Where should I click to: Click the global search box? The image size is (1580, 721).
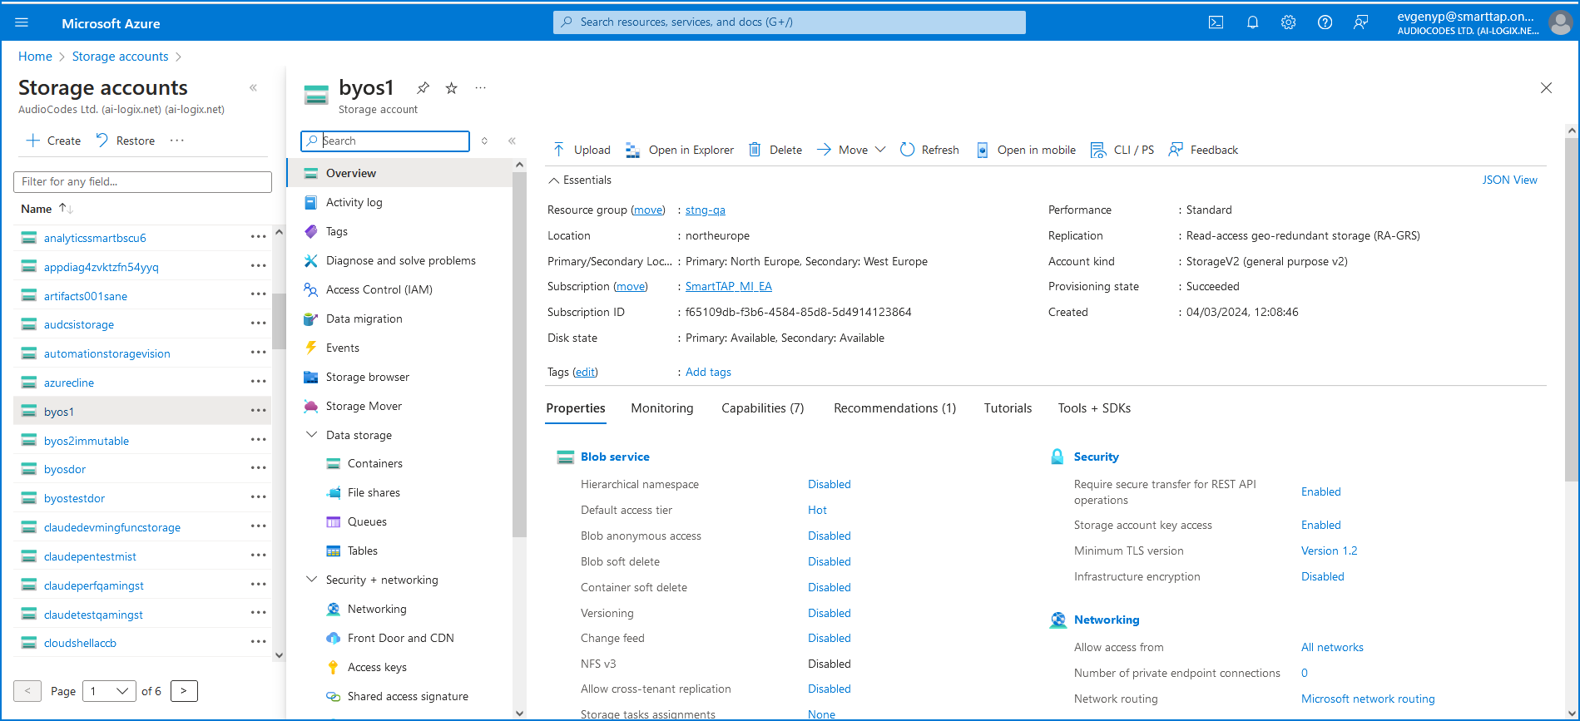789,22
